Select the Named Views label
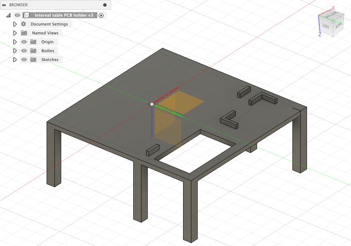The width and height of the screenshot is (351, 246). [45, 33]
